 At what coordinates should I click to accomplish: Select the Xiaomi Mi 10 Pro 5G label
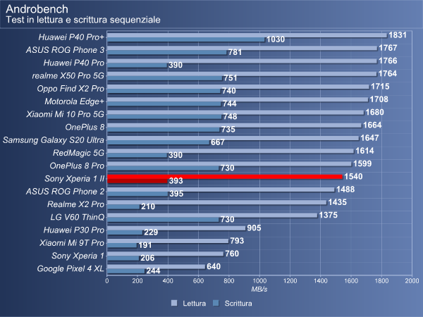click(x=65, y=114)
